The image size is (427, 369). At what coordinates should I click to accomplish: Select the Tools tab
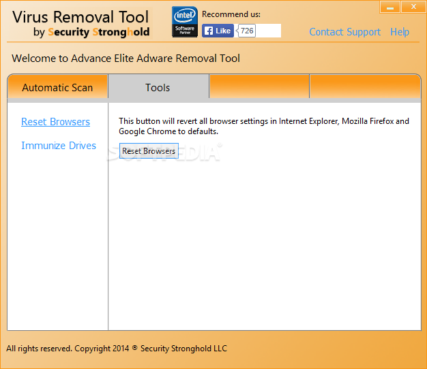pyautogui.click(x=158, y=88)
